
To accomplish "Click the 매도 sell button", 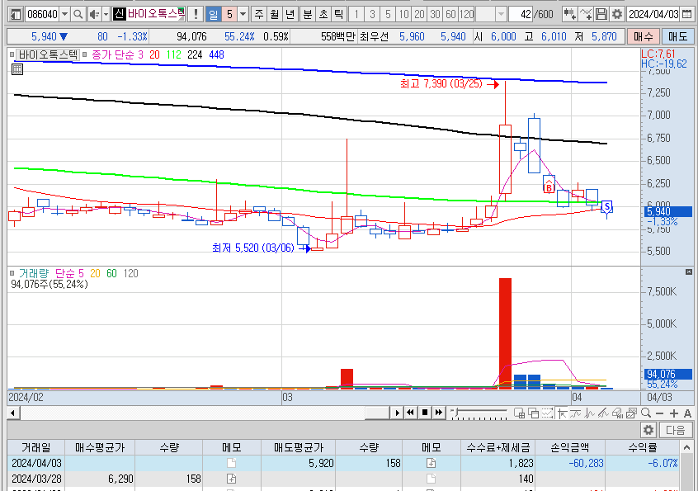I will [x=677, y=36].
